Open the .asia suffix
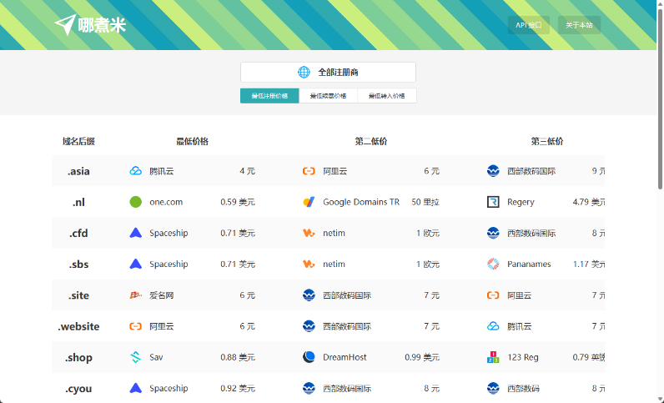 pos(78,171)
